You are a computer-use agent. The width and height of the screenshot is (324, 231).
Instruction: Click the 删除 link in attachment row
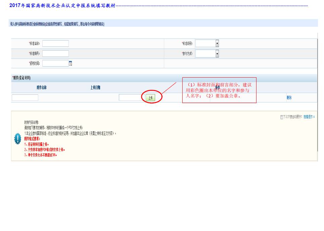[x=289, y=98]
